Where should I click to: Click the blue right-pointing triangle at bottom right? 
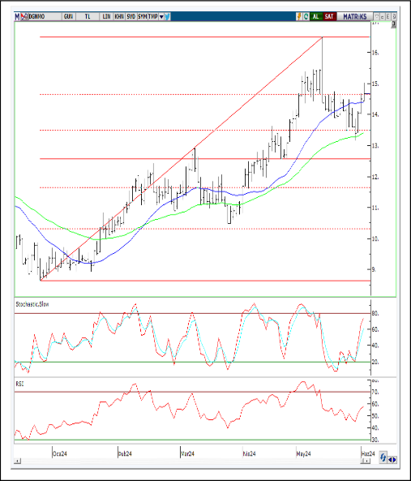point(395,460)
